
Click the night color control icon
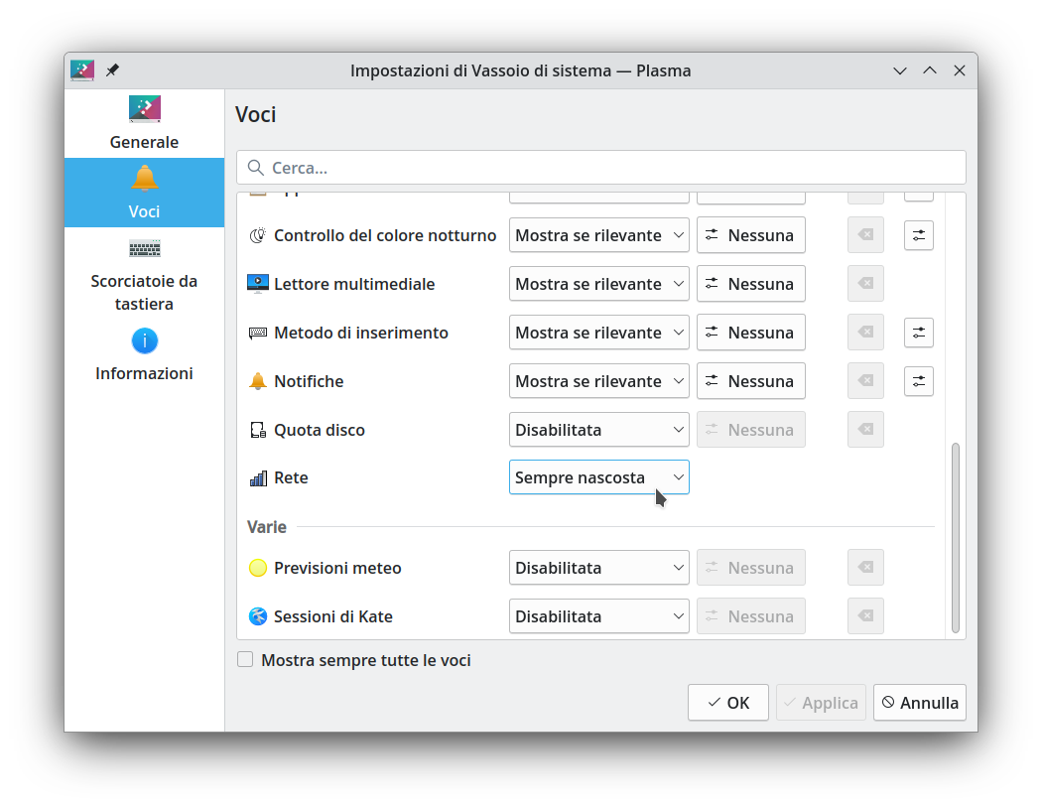(258, 235)
